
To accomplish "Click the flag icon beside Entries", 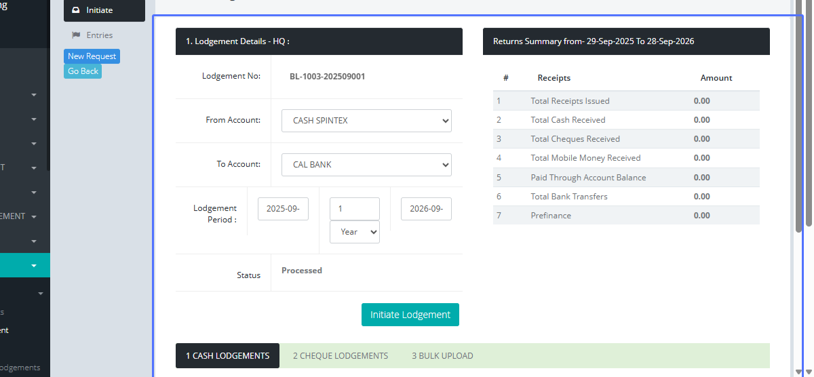I will click(x=75, y=35).
